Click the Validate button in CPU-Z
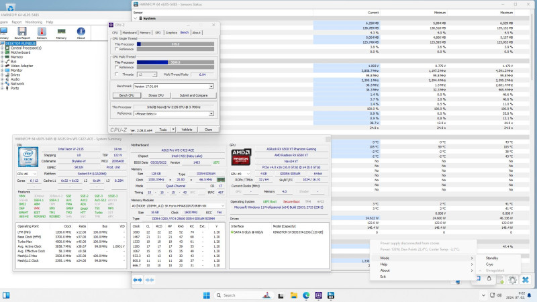This screenshot has height=302, width=537. pos(187,130)
